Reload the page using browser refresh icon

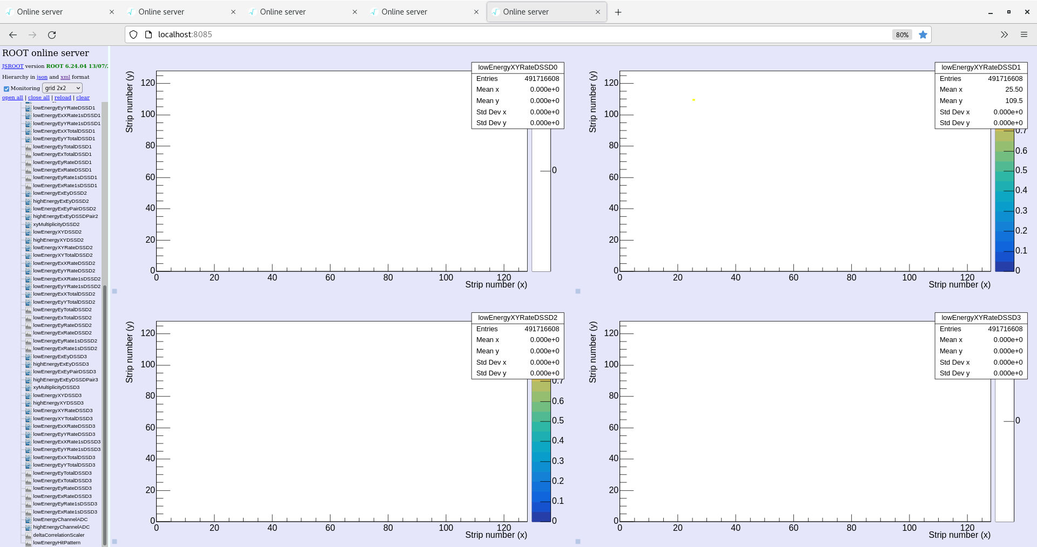tap(52, 35)
